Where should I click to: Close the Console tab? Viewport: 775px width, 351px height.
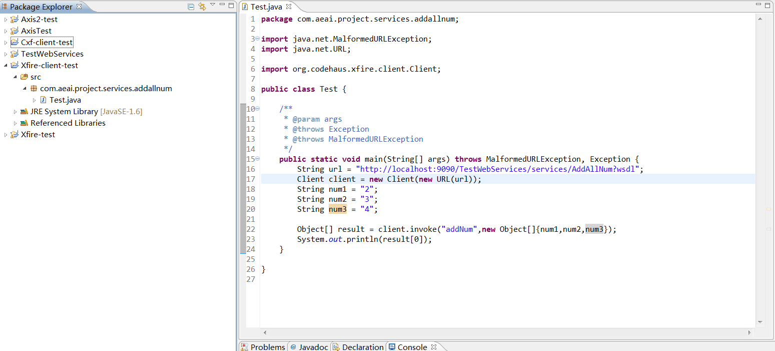[x=434, y=346]
